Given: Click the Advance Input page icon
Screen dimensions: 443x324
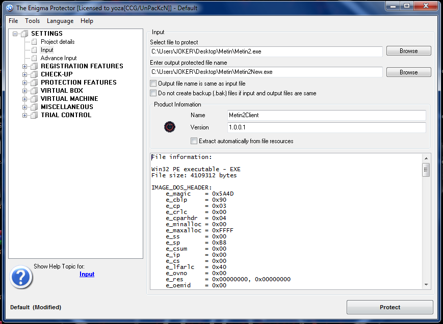Looking at the screenshot, I should 34,58.
